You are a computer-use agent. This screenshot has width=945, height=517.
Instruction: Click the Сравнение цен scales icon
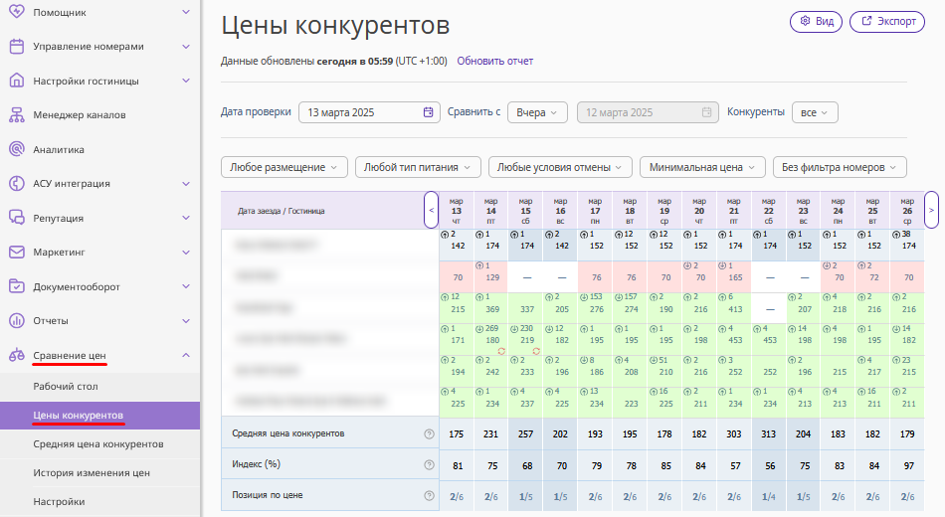(17, 356)
